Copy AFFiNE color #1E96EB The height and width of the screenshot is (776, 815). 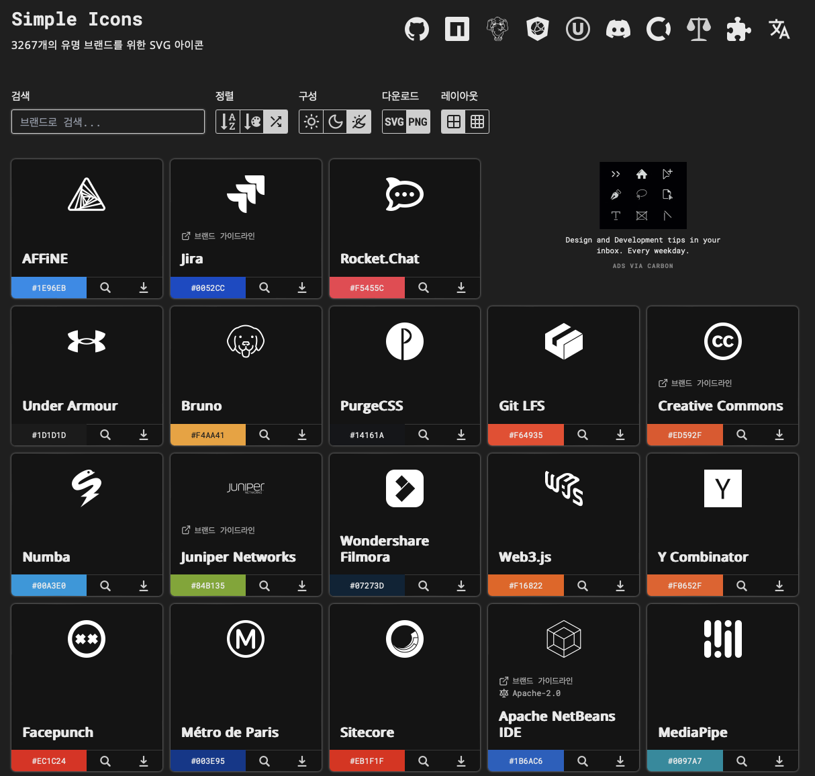click(x=49, y=288)
